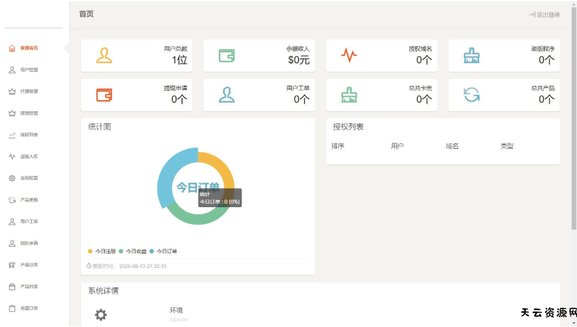The height and width of the screenshot is (327, 577).
Task: Click the 退出登录 logout link
Action: [x=545, y=15]
